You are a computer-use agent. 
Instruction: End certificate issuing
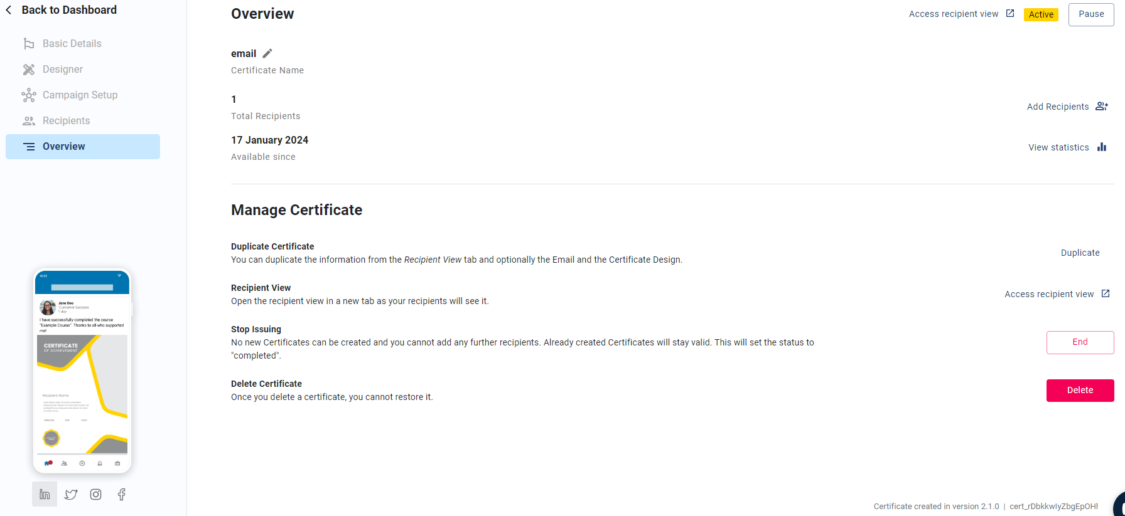click(1080, 342)
